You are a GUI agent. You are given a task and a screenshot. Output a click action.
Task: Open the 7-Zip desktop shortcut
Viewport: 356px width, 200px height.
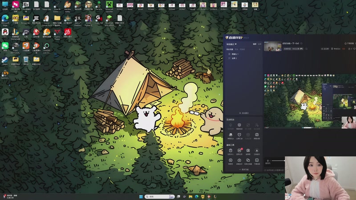coord(26,6)
